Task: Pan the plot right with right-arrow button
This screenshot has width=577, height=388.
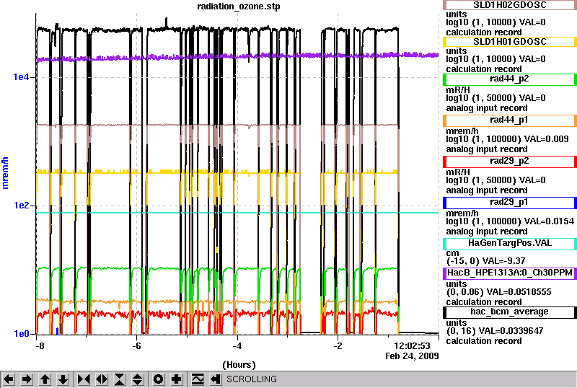Action: click(x=27, y=379)
